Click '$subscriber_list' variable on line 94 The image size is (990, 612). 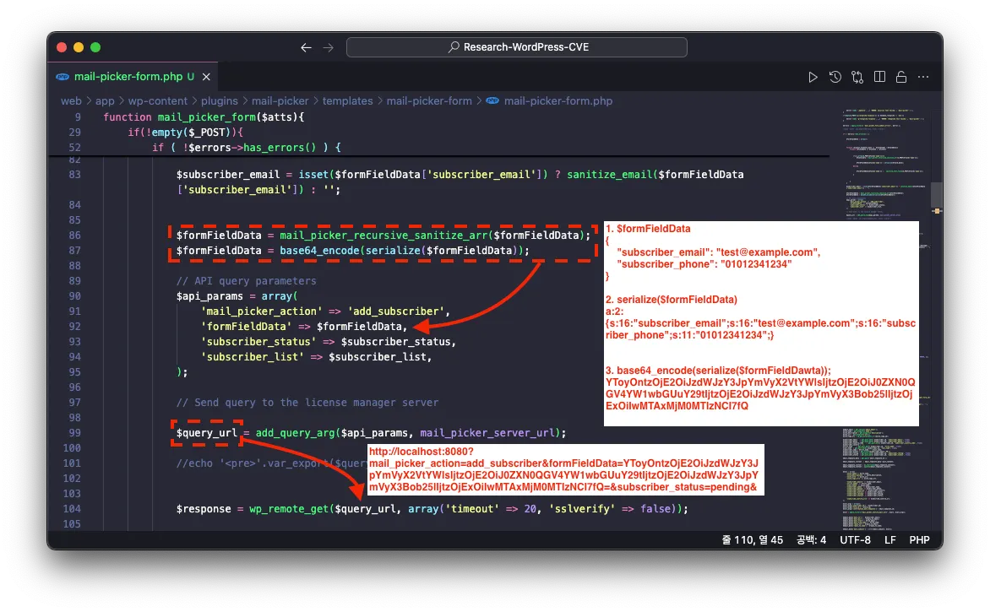(x=378, y=356)
